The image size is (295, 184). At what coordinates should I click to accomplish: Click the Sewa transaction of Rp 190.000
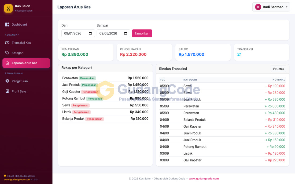[223, 86]
